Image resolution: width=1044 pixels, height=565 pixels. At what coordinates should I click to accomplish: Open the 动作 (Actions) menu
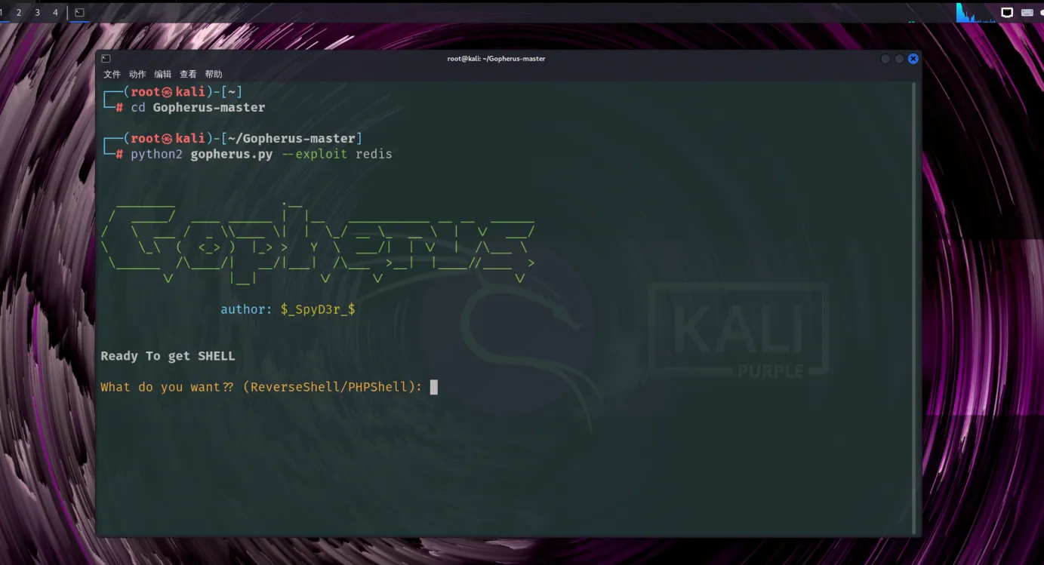(137, 74)
